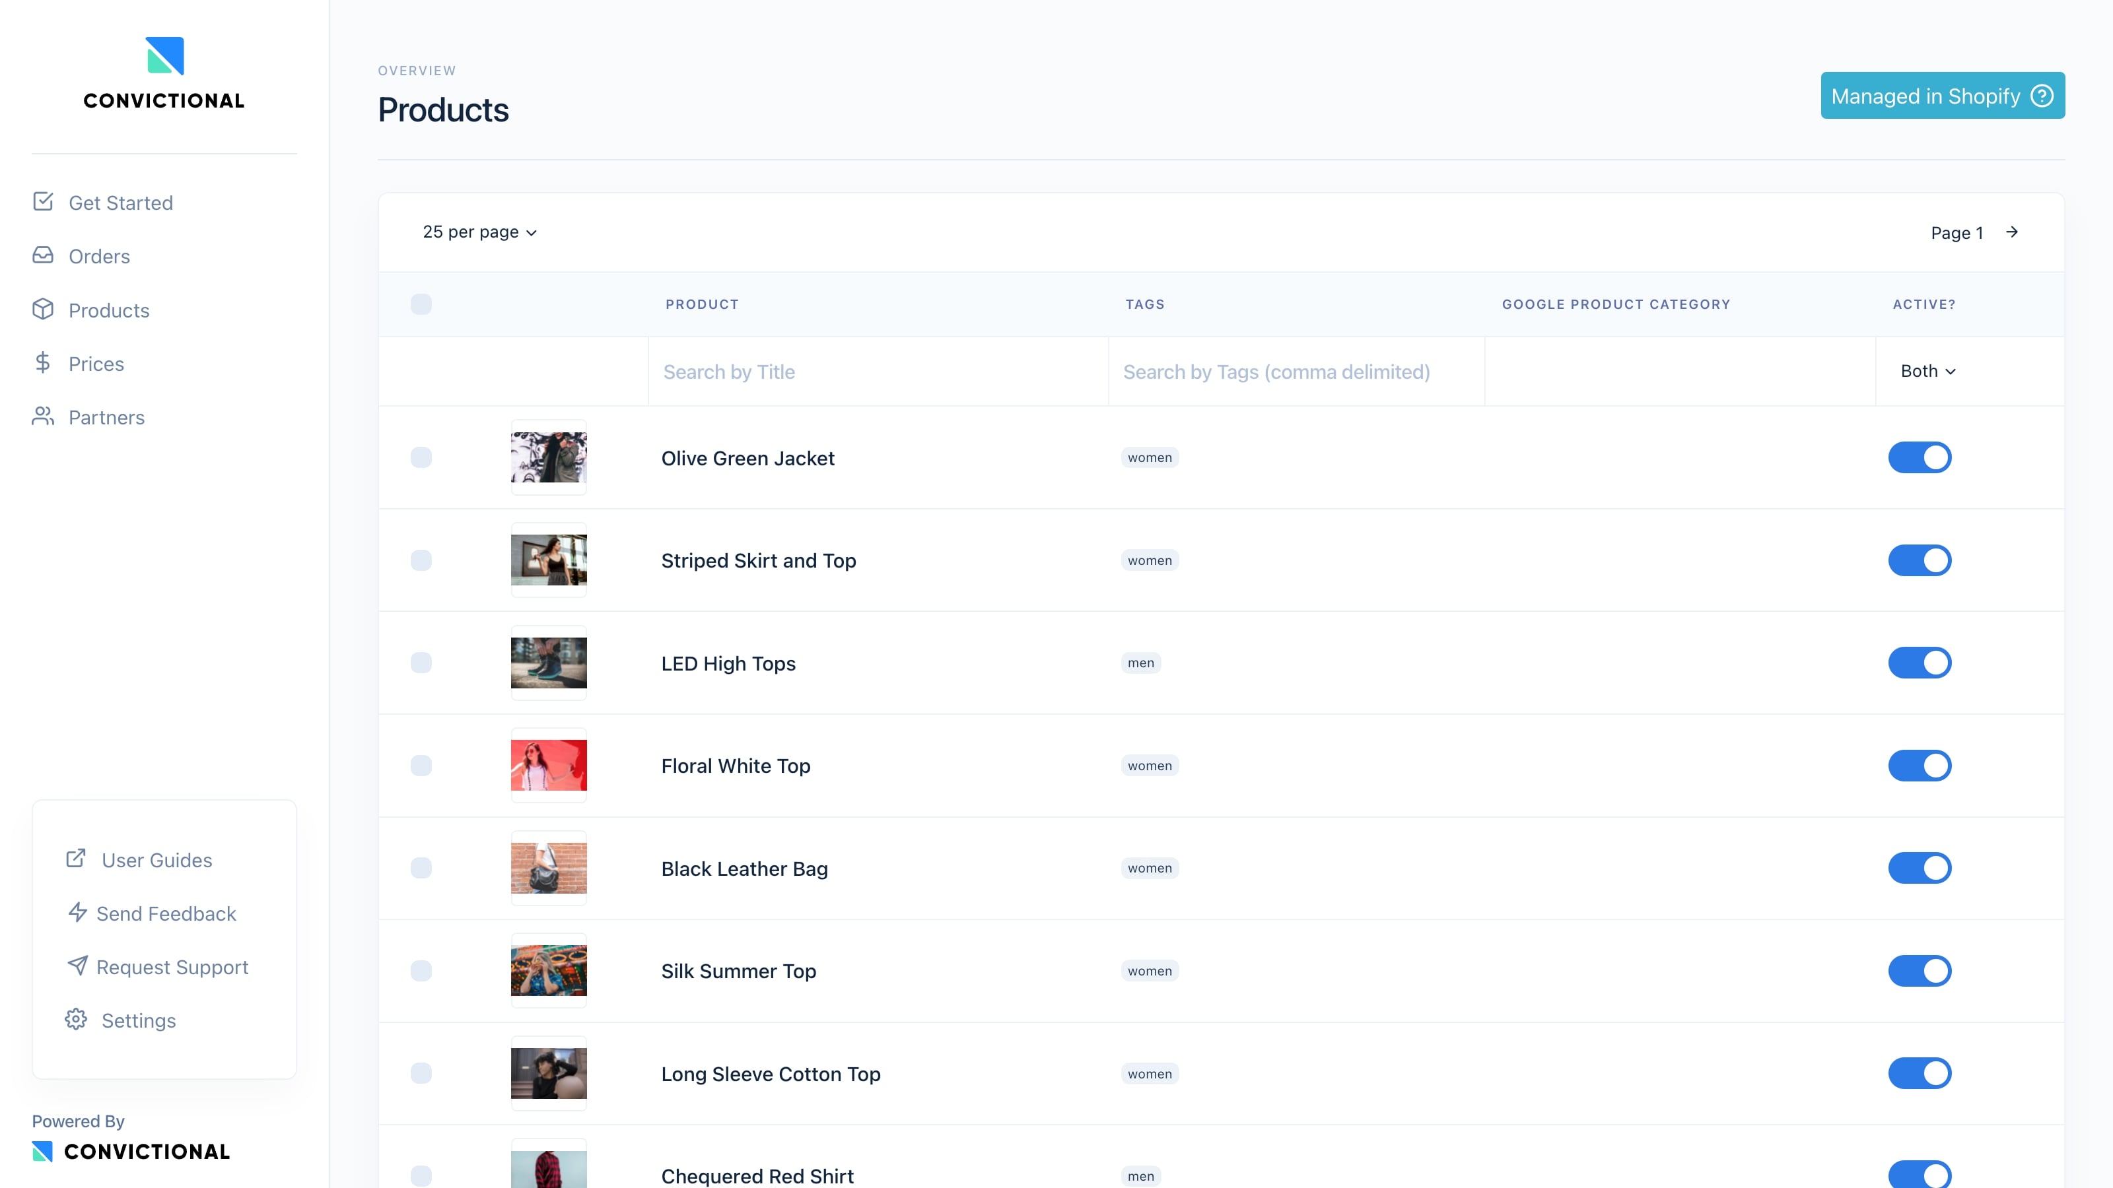2113x1188 pixels.
Task: Click the Search by Title field
Action: [x=878, y=372]
